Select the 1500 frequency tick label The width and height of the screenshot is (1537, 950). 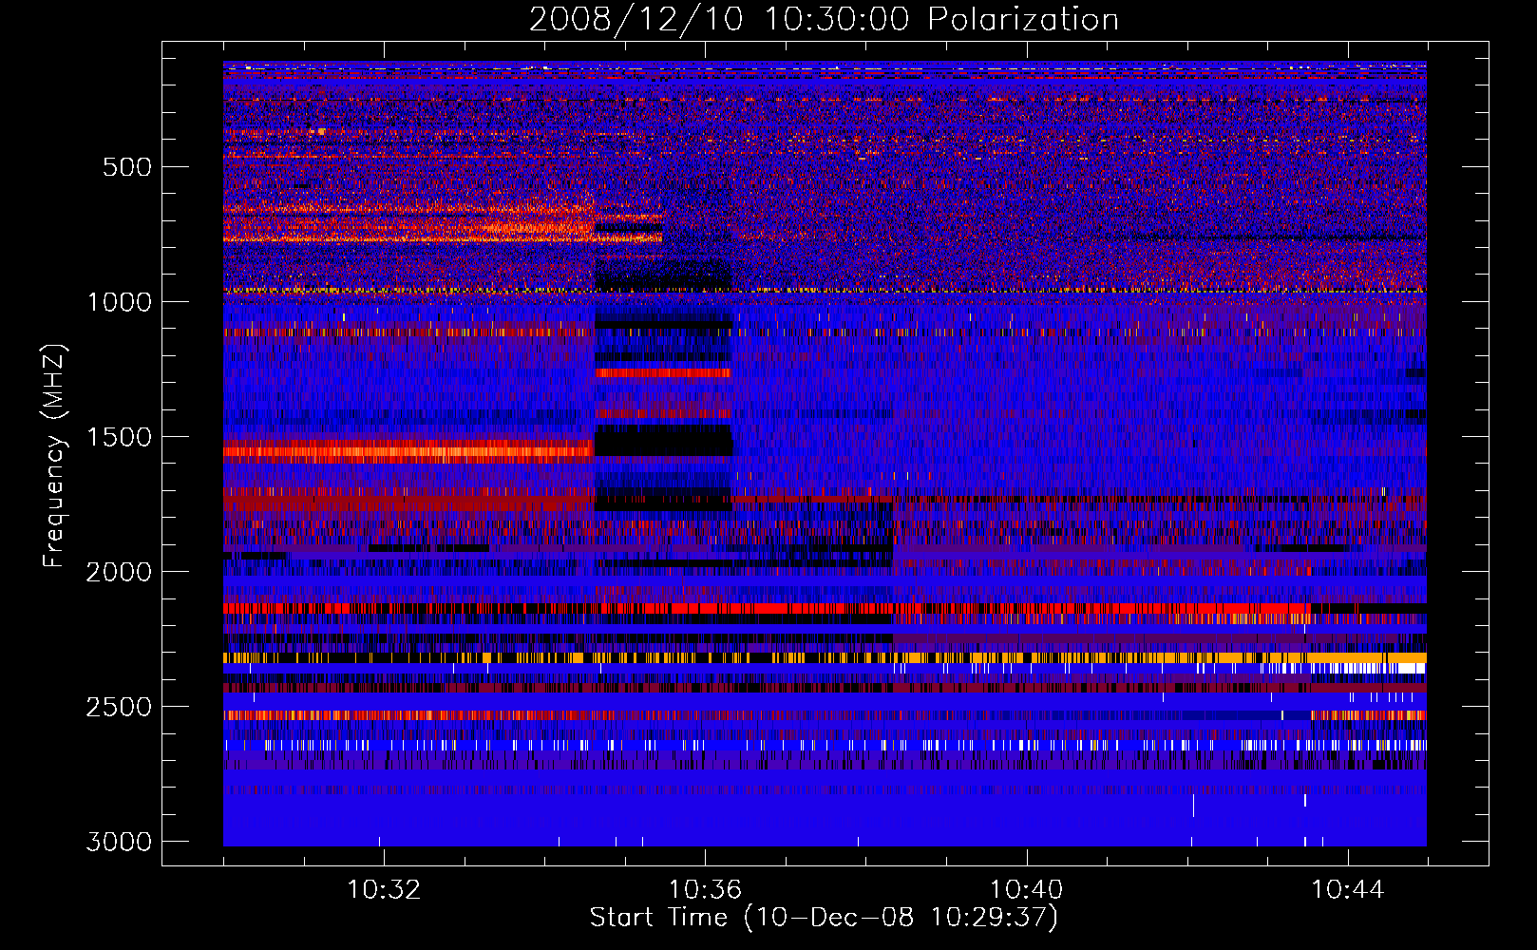119,437
